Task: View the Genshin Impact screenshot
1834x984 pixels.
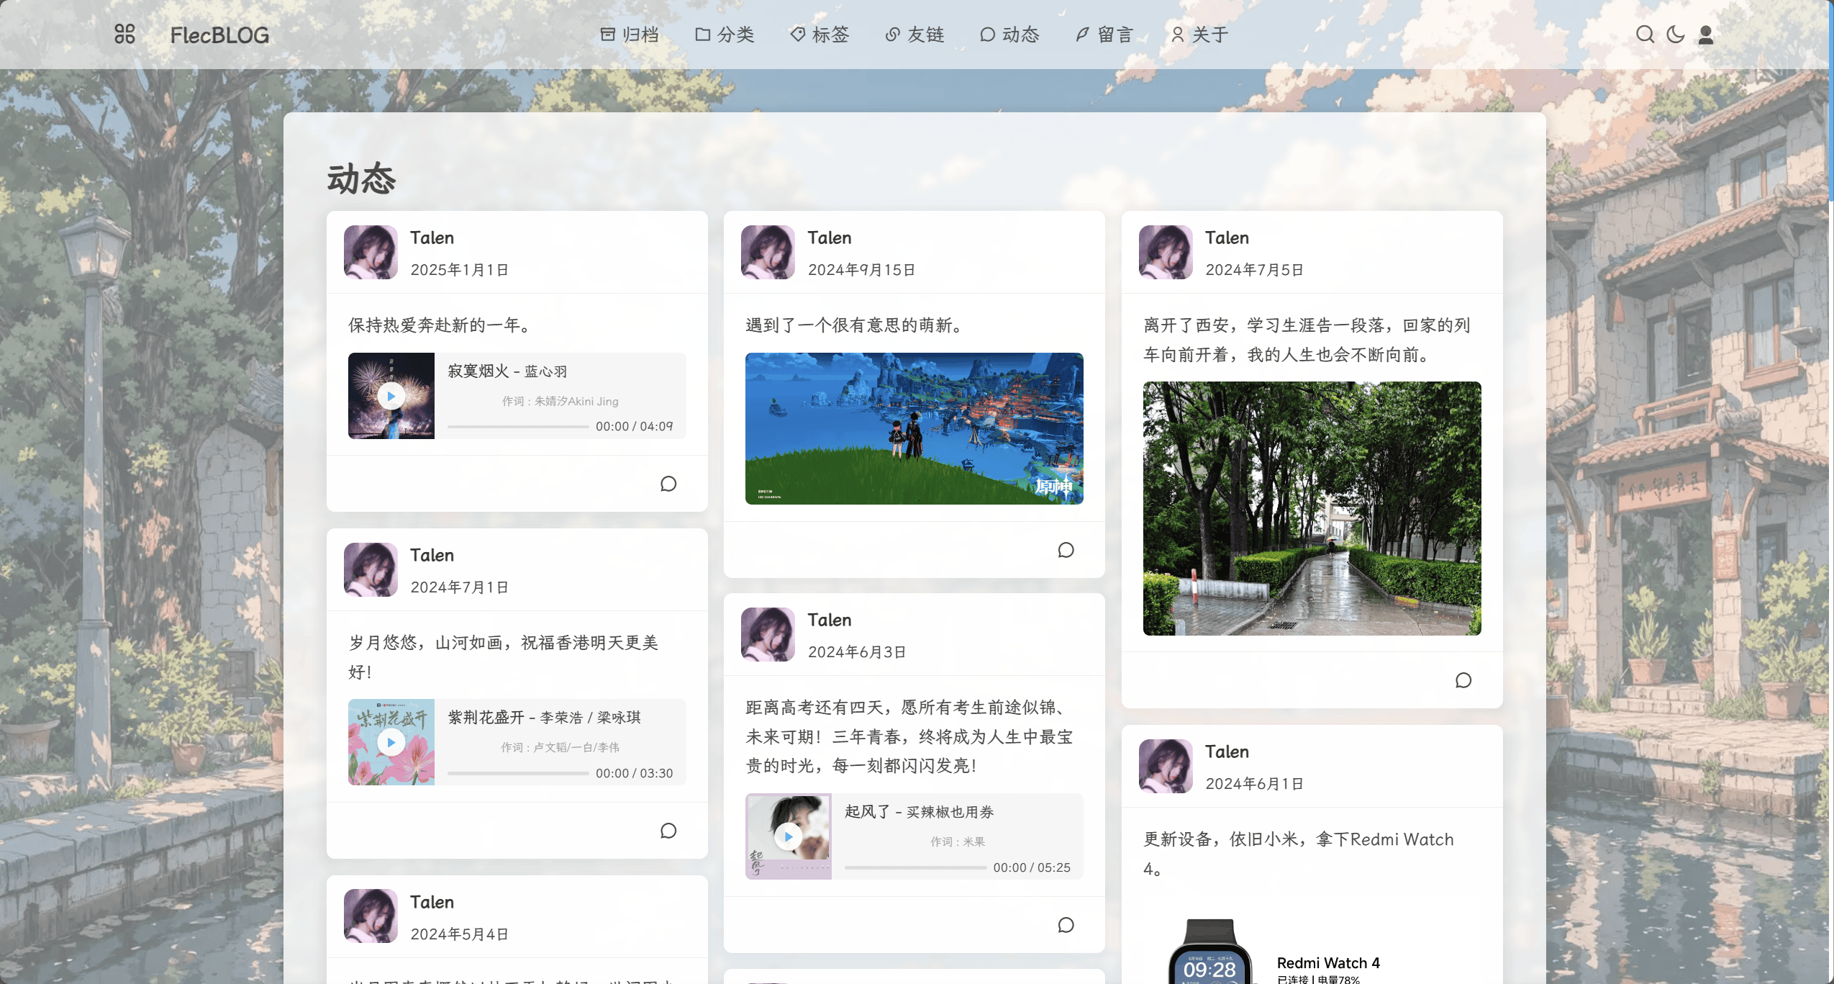Action: click(x=914, y=428)
